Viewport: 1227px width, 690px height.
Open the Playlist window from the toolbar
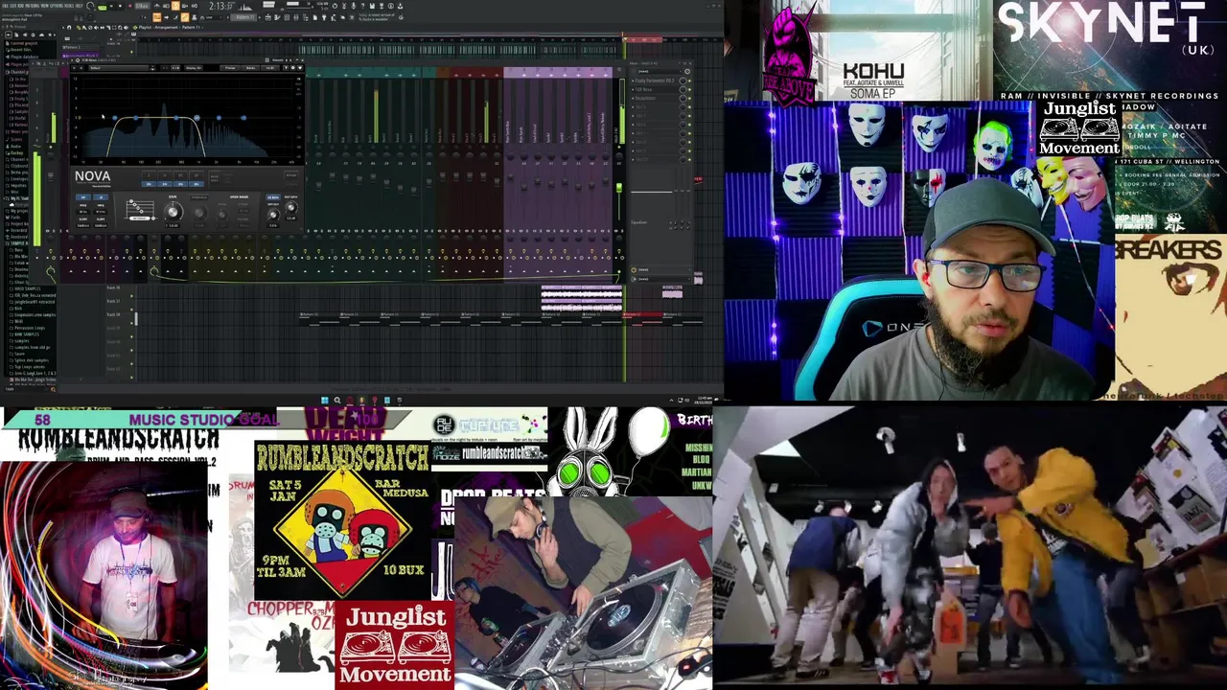tap(267, 17)
